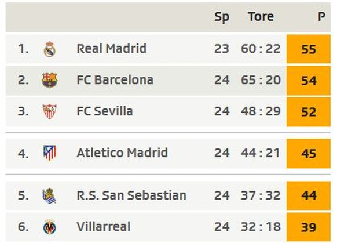This screenshot has height=243, width=337.
Task: Open the FC Barcelona team name
Action: point(115,80)
